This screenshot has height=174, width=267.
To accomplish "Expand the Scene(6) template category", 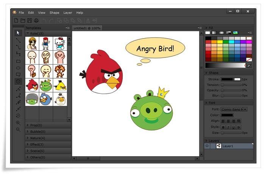I will [x=48, y=151].
